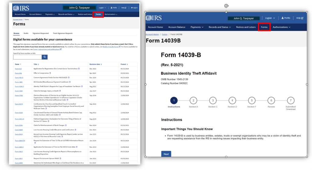Expand Payments dropdown on Forms page
The image size is (312, 170).
pyautogui.click(x=50, y=14)
